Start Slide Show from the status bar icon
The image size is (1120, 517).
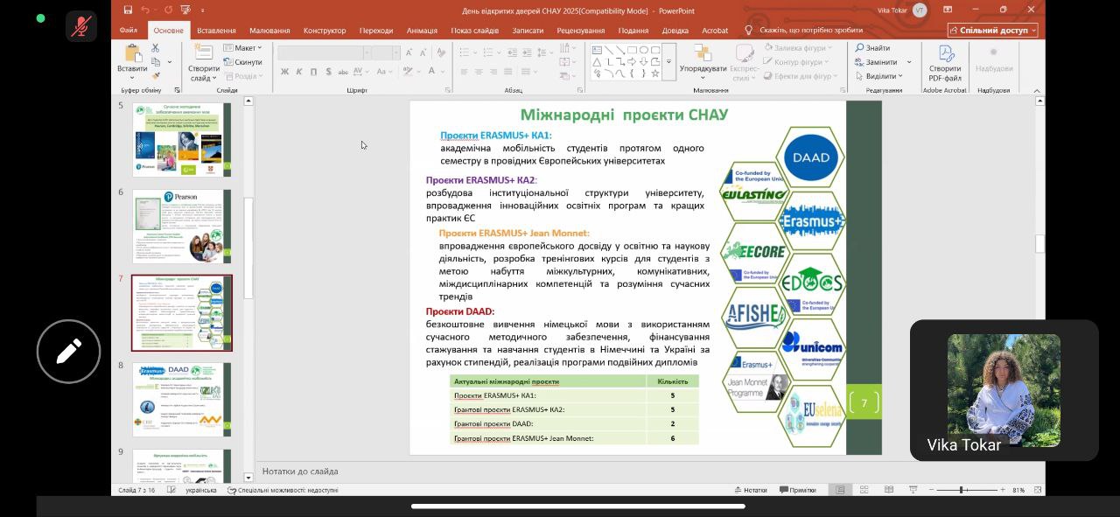click(913, 490)
